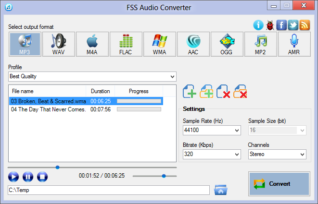Image resolution: width=318 pixels, height=204 pixels.
Task: Choose FLAC as output format
Action: (x=126, y=45)
